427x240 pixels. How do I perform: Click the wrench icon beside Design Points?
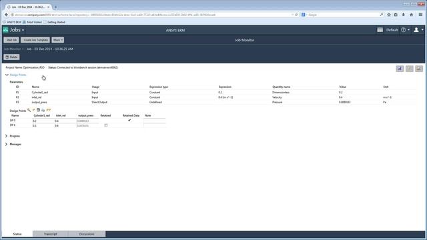click(x=29, y=110)
